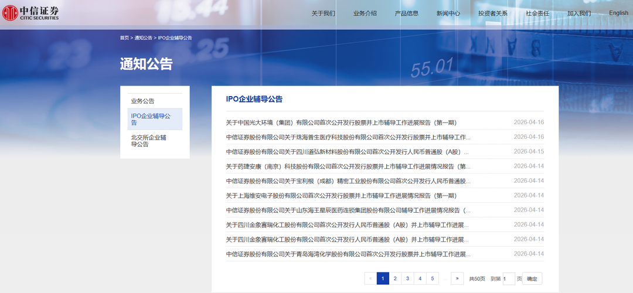
Task: Open the 加入我们 menu
Action: coord(579,13)
